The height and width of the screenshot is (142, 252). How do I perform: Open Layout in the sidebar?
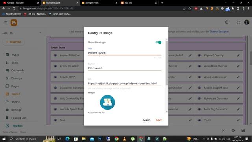coord(16,94)
